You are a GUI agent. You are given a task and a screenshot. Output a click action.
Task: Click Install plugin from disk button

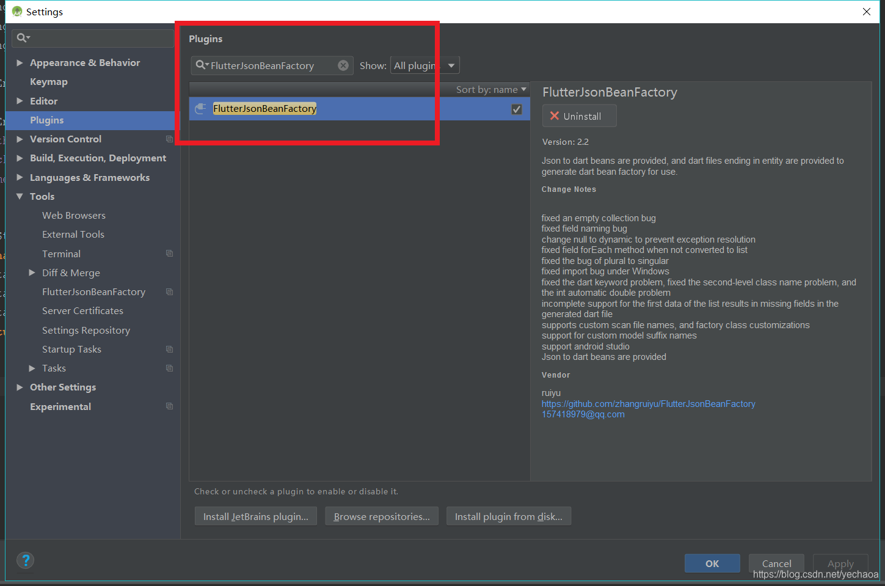click(509, 516)
